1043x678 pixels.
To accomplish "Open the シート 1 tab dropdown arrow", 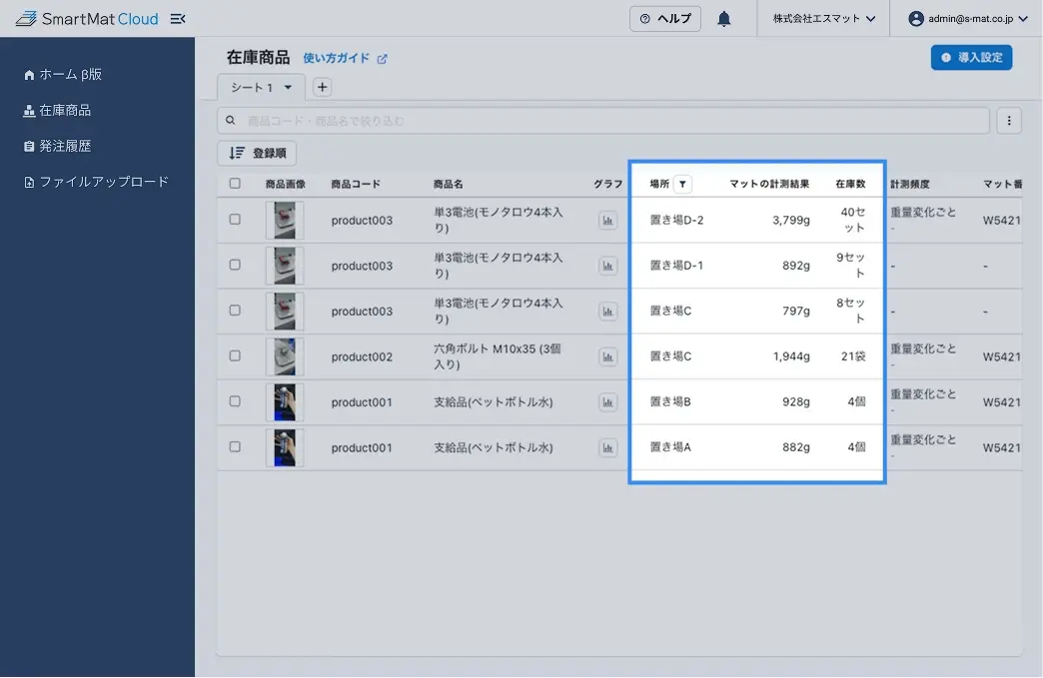I will pyautogui.click(x=288, y=87).
